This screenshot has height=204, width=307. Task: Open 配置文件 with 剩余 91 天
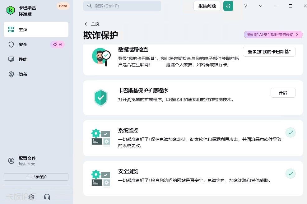coord(36,161)
